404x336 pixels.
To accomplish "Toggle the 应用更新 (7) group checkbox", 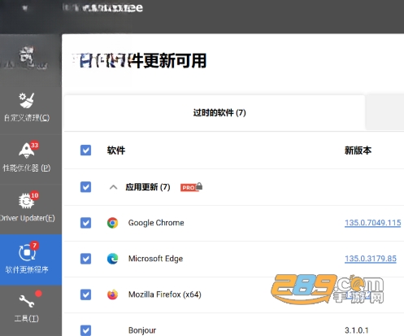I will [x=85, y=187].
